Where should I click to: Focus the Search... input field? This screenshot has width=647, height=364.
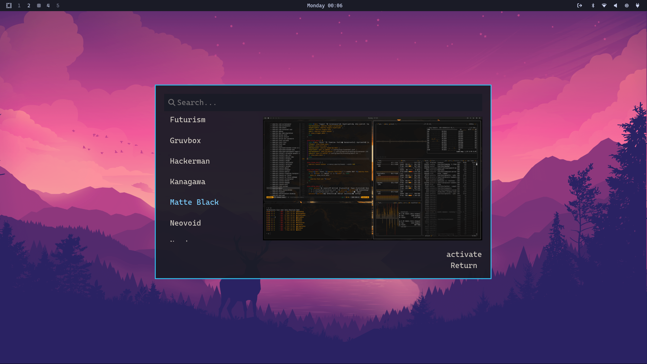pos(323,102)
